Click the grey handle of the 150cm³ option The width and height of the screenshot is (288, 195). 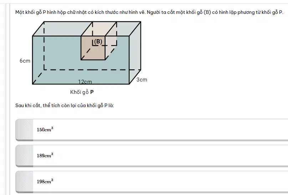pyautogui.click(x=25, y=130)
